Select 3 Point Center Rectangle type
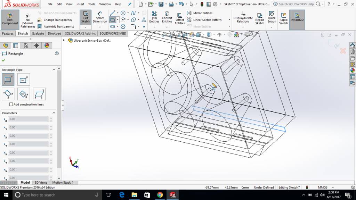The width and height of the screenshot is (356, 200). tap(24, 94)
